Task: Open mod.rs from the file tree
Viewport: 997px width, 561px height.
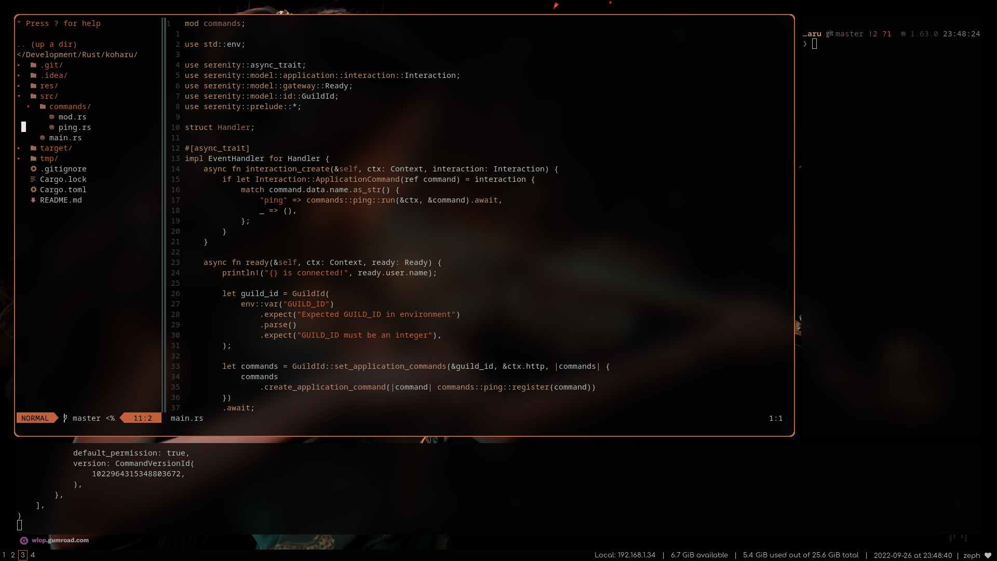Action: pos(72,117)
